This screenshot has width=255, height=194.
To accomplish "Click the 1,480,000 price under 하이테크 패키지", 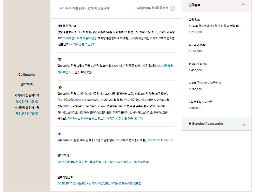I will coord(195,70).
